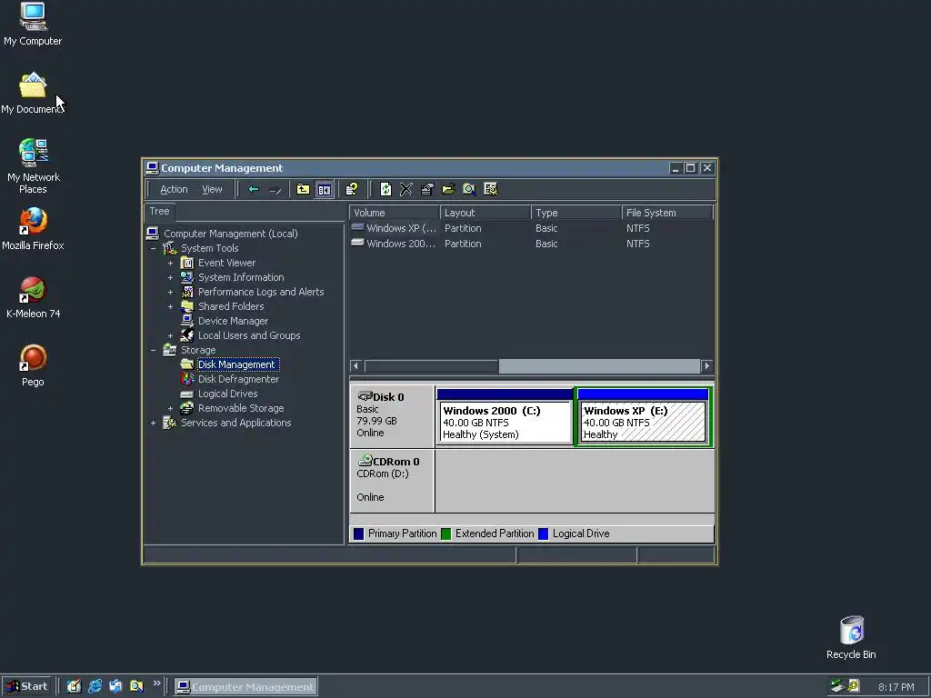Click Computer Management taskbar button
The image size is (931, 698).
[245, 687]
